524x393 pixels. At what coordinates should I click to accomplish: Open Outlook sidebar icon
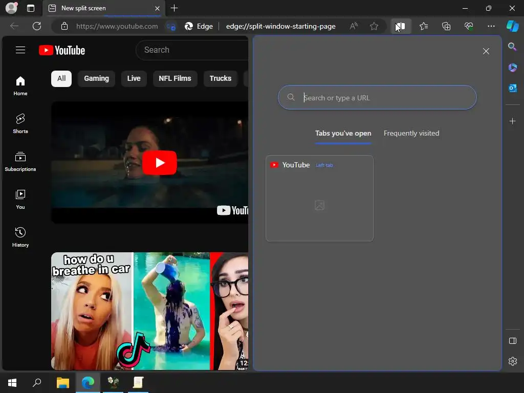512,88
